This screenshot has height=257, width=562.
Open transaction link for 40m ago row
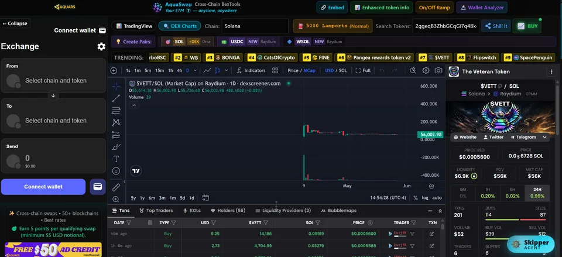(431, 234)
